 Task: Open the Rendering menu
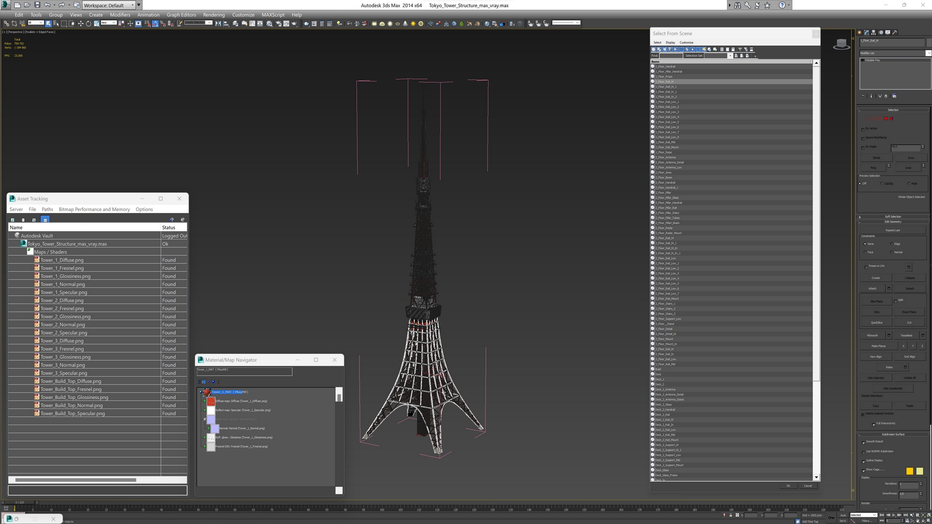coord(214,15)
